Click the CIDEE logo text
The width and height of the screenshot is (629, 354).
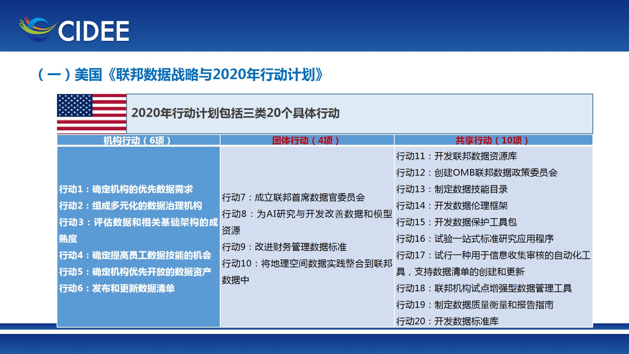(x=94, y=31)
